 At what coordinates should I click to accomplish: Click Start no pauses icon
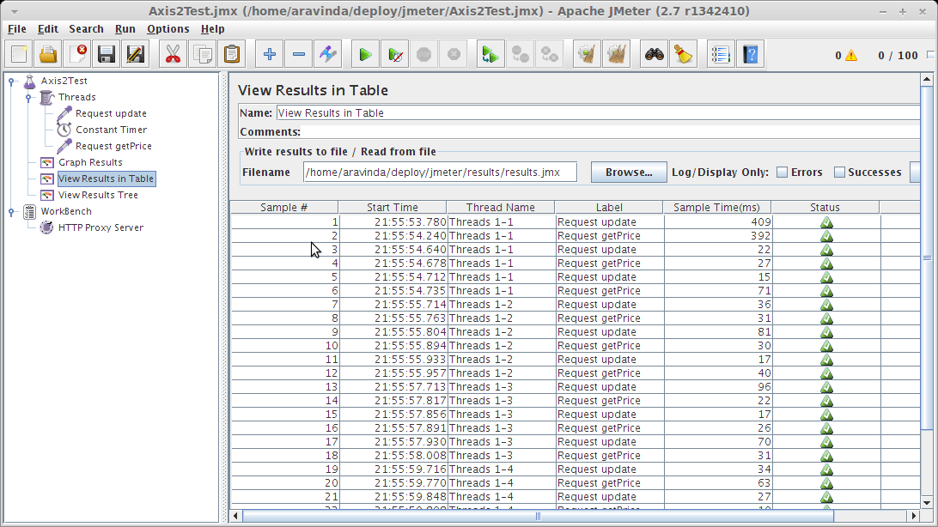click(x=395, y=55)
